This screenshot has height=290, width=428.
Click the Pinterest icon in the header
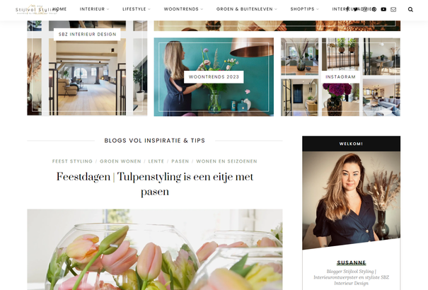pyautogui.click(x=374, y=9)
